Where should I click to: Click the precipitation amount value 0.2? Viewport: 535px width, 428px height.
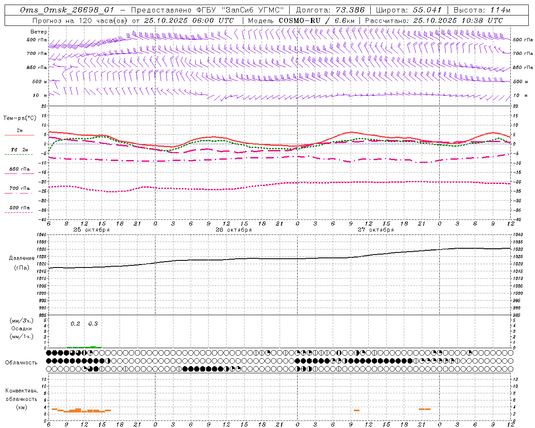click(x=75, y=324)
